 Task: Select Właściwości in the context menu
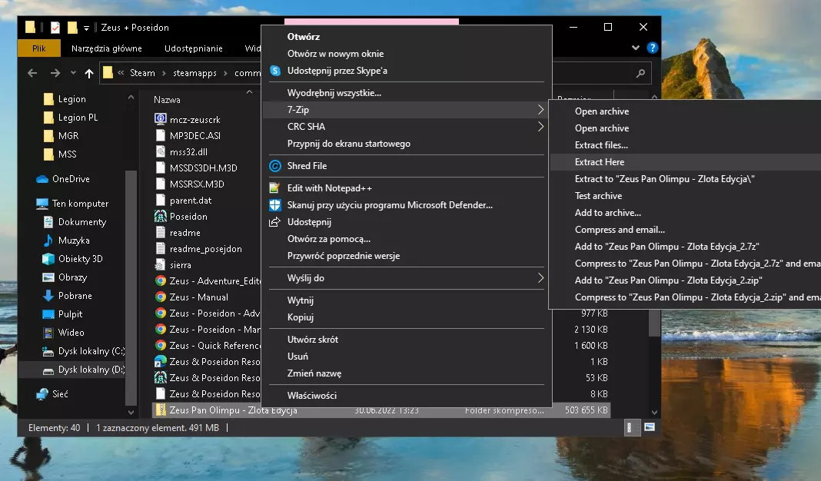[x=312, y=396]
